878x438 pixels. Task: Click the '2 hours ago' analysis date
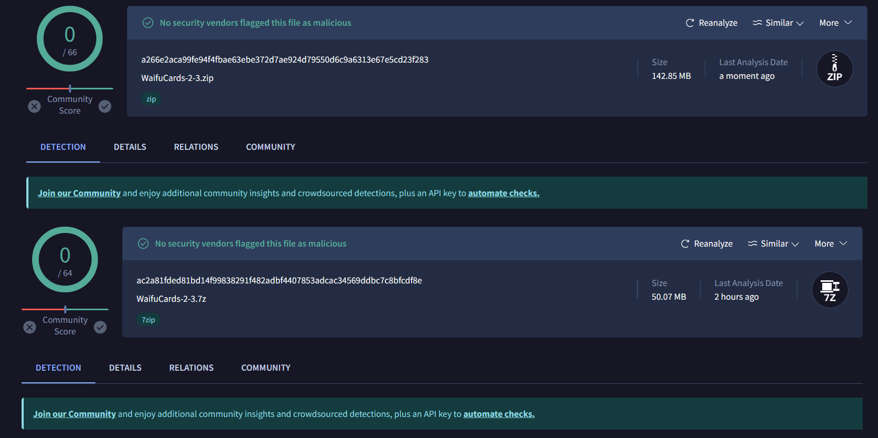(x=736, y=297)
